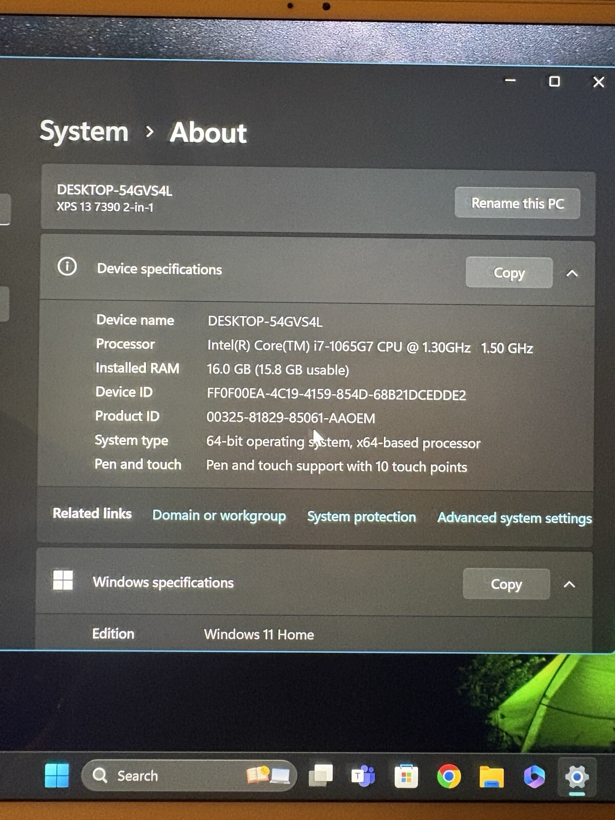The image size is (615, 820).
Task: Launch Google Chrome from the taskbar
Action: point(449,776)
